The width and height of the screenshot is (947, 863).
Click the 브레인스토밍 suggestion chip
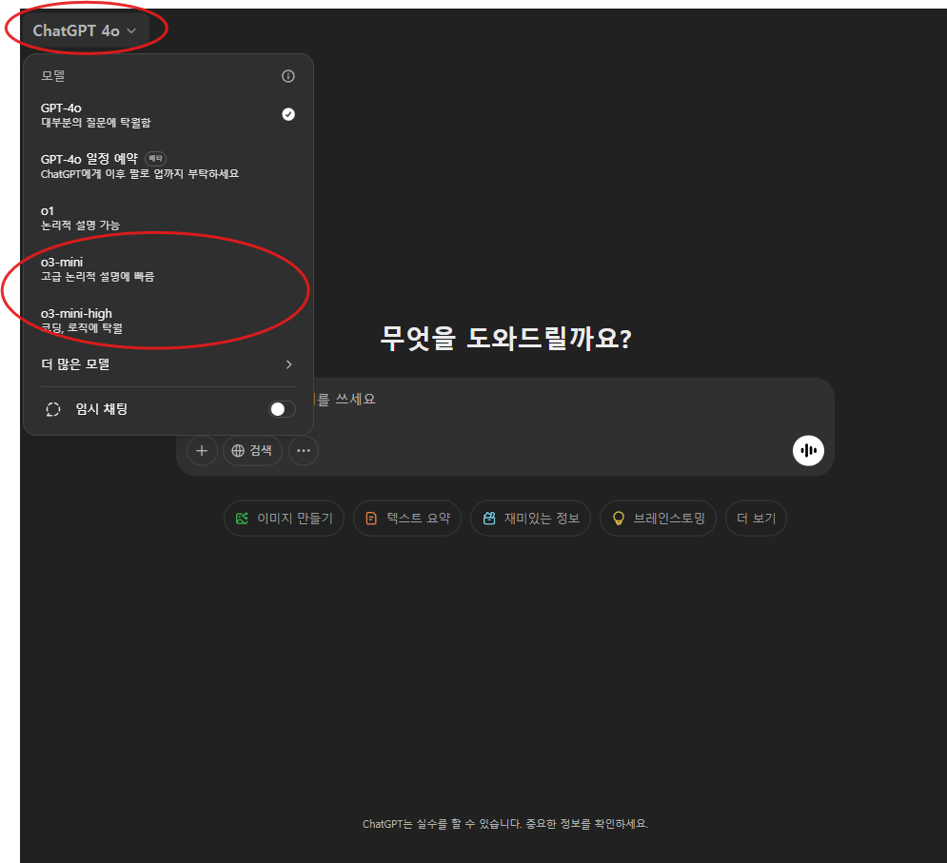658,519
